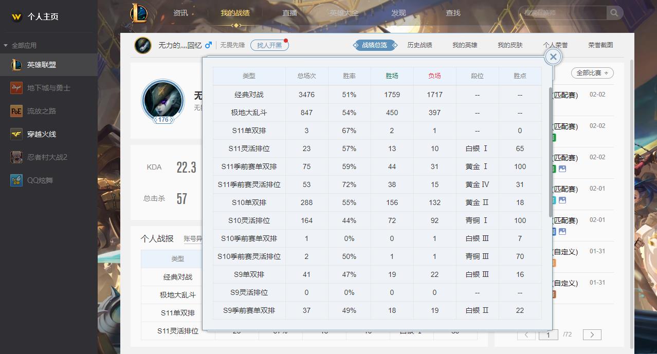Open the 流放之路 sidebar app
The width and height of the screenshot is (657, 354).
[x=48, y=111]
